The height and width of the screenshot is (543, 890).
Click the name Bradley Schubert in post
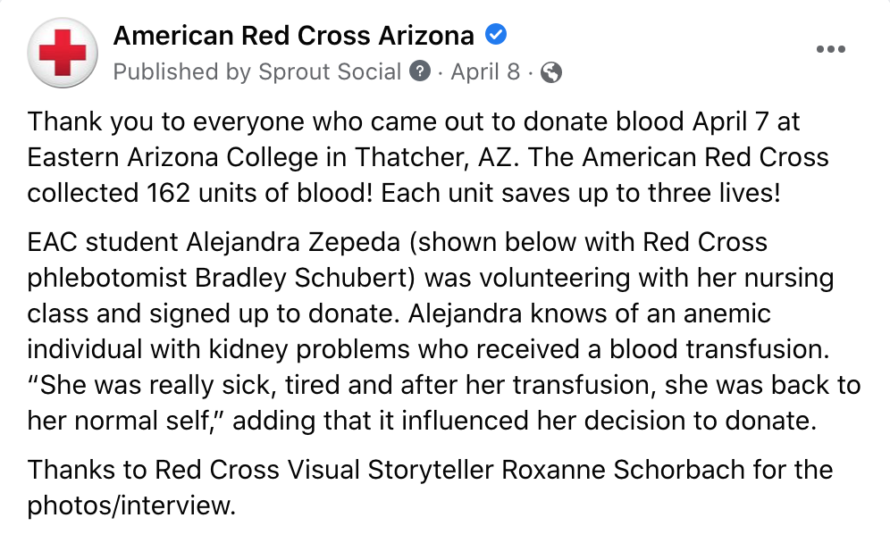click(x=301, y=278)
